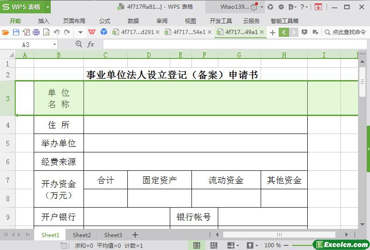Image resolution: width=370 pixels, height=250 pixels.
Task: Click the Name Box showing A3
Action: [x=26, y=45]
